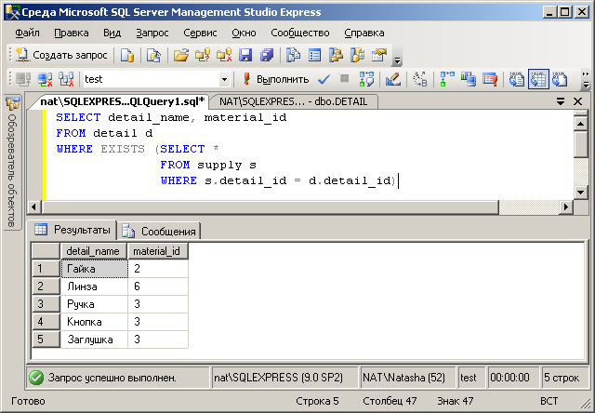Open the Вид menu
Image resolution: width=595 pixels, height=413 pixels.
coord(112,33)
